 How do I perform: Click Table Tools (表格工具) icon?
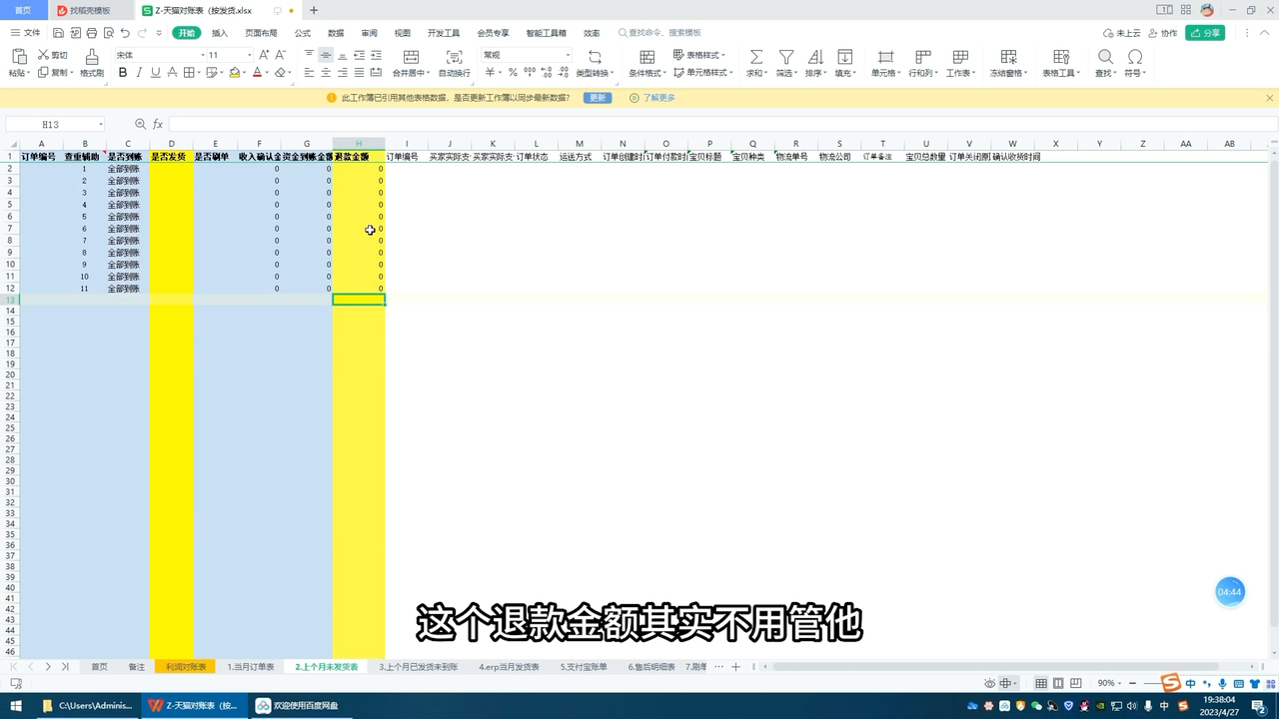(x=1061, y=57)
